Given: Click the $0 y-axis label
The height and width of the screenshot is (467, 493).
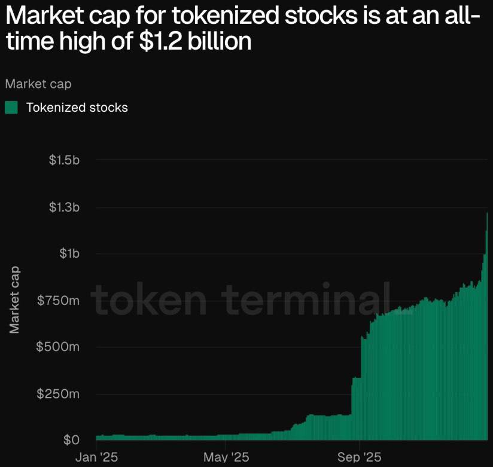Looking at the screenshot, I should (72, 440).
